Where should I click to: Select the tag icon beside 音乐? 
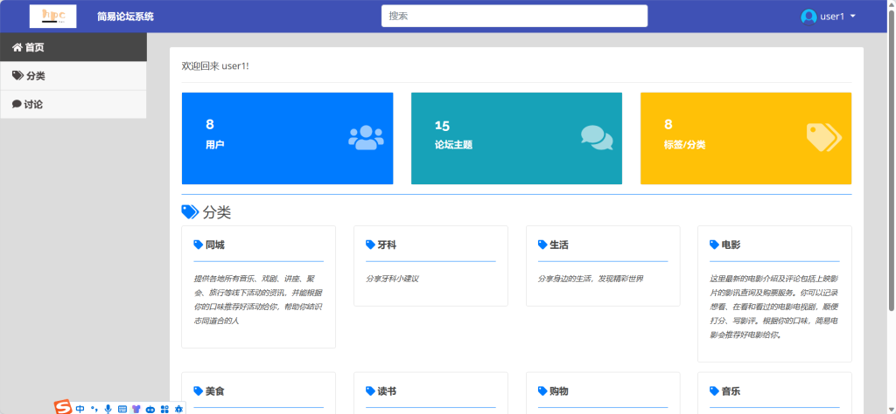[x=714, y=390]
